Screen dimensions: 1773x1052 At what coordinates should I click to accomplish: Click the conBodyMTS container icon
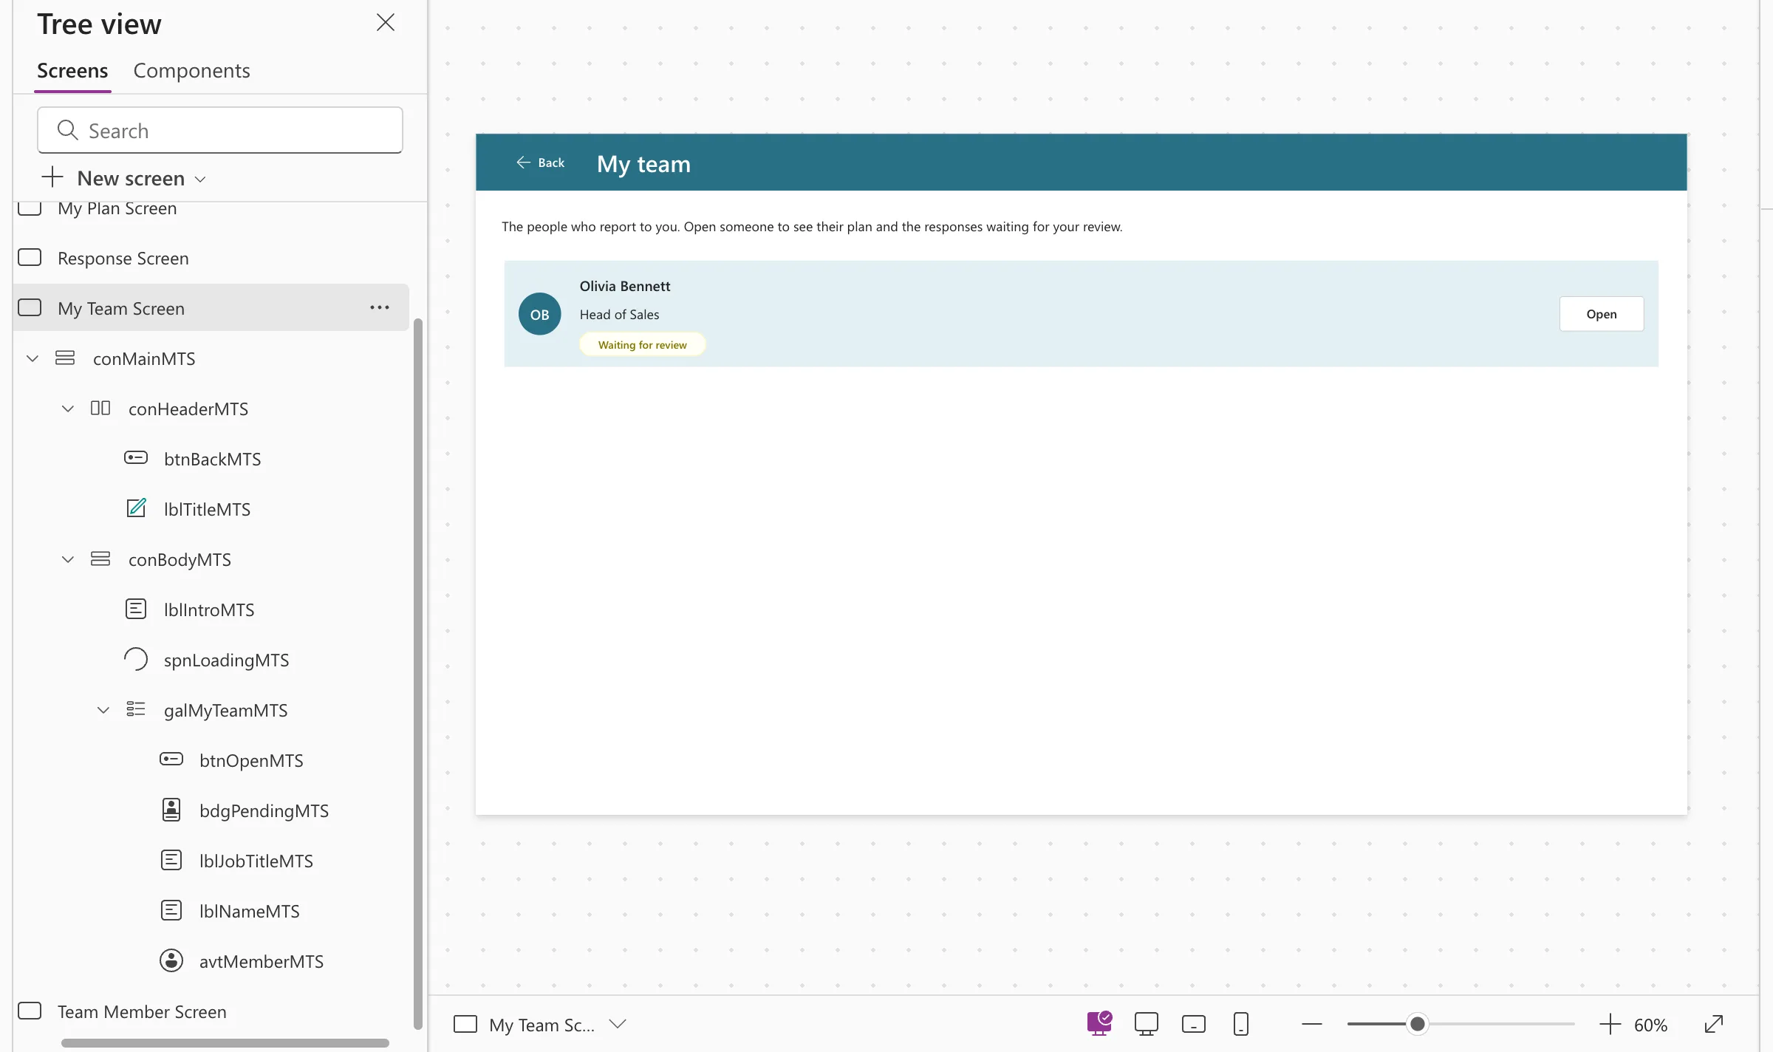[100, 559]
